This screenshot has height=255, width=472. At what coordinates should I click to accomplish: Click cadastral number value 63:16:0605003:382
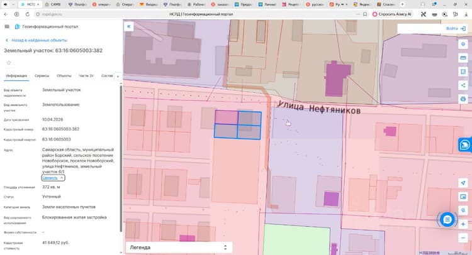pyautogui.click(x=60, y=129)
